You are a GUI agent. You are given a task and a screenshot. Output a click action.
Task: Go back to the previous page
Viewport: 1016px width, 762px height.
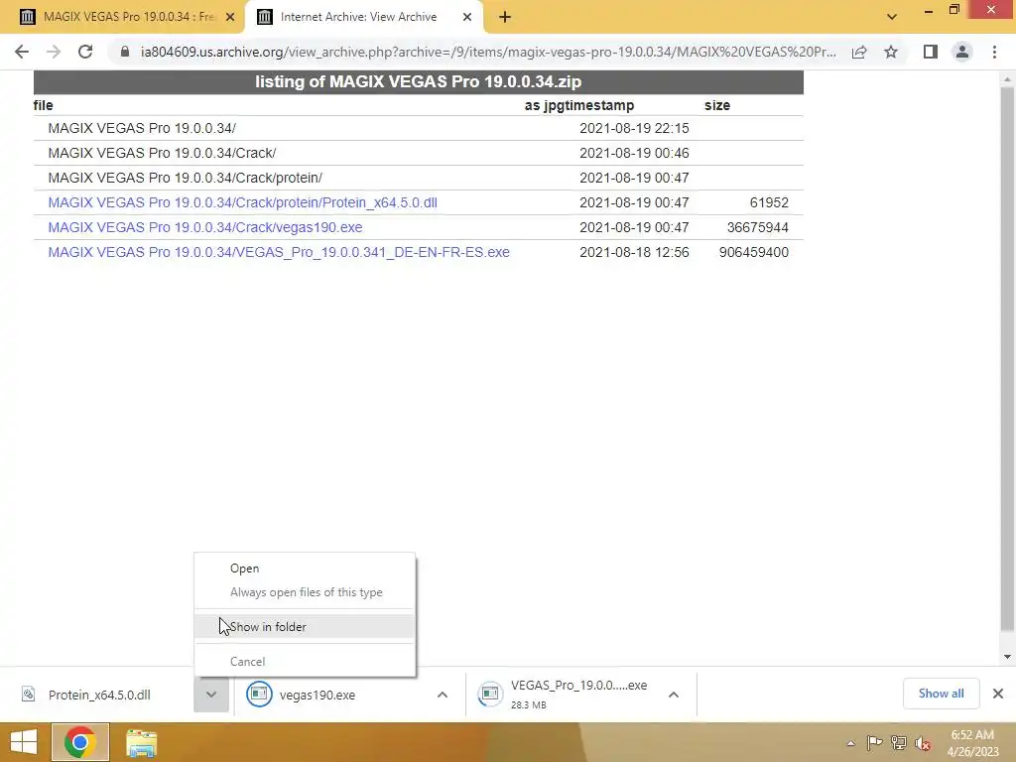coord(22,52)
